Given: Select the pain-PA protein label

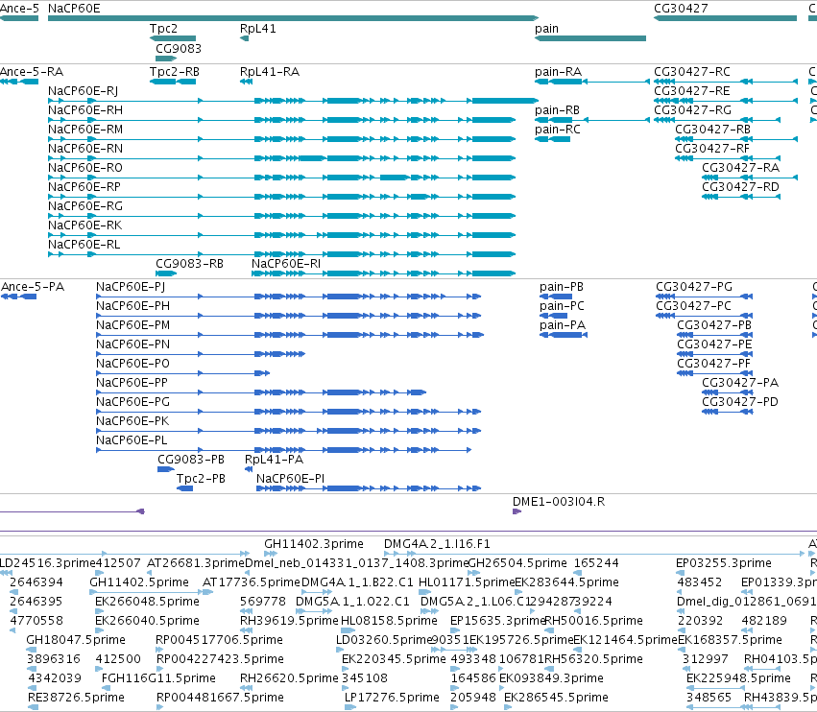Looking at the screenshot, I should pyautogui.click(x=563, y=325).
